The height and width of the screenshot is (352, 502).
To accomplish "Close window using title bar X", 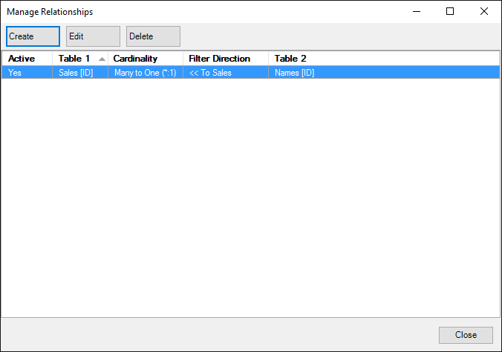I will point(484,12).
